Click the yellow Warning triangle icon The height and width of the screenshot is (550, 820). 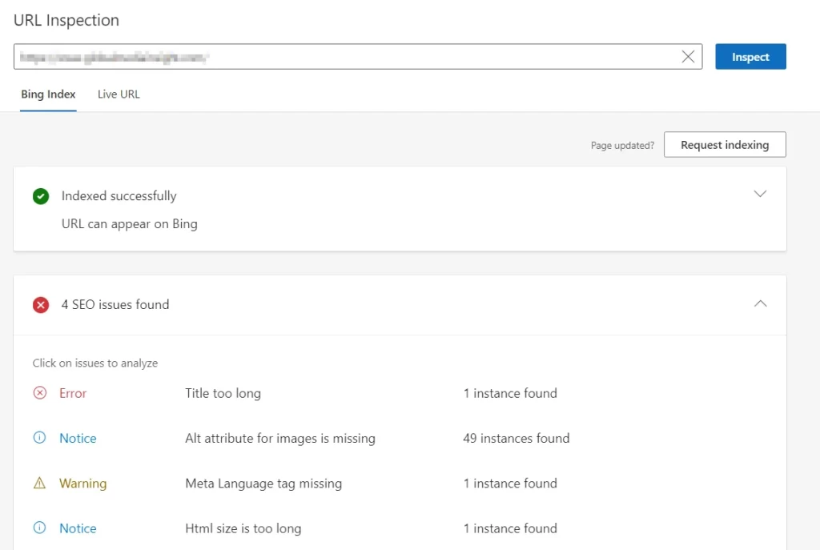[40, 484]
